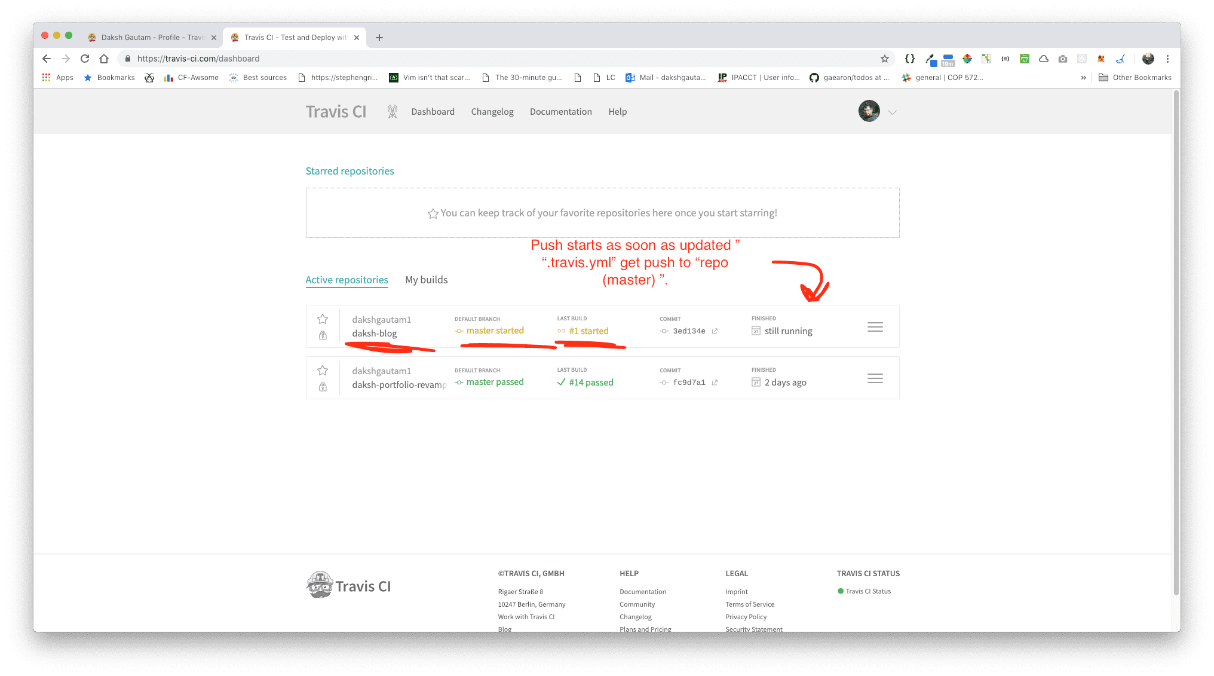This screenshot has height=676, width=1214.
Task: Expand the user profile dropdown chevron
Action: pos(892,112)
